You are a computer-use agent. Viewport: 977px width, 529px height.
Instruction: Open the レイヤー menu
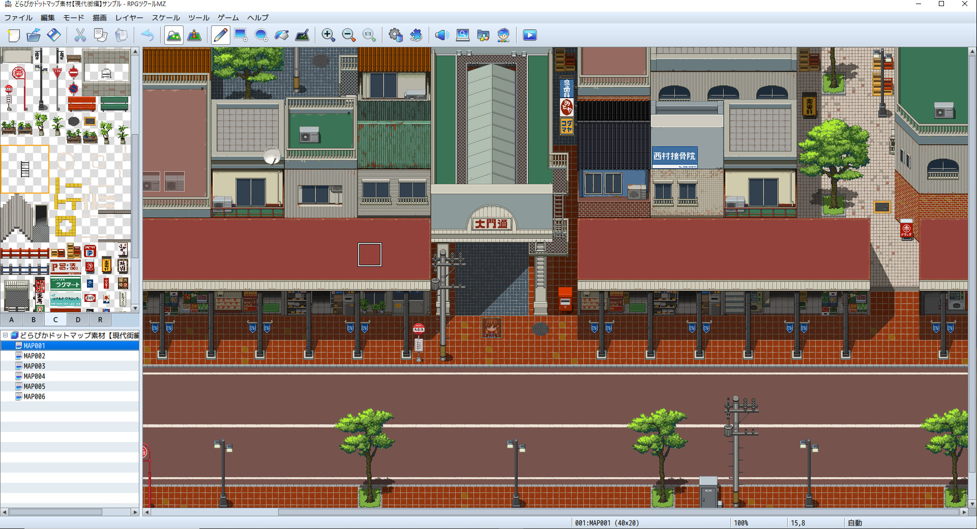(x=129, y=18)
